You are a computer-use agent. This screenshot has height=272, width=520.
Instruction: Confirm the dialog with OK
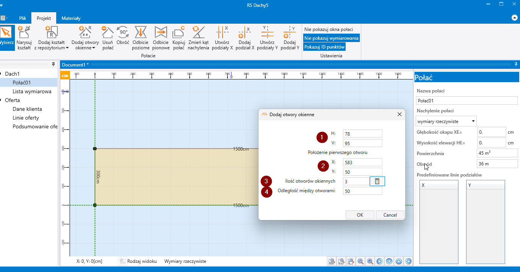click(359, 215)
